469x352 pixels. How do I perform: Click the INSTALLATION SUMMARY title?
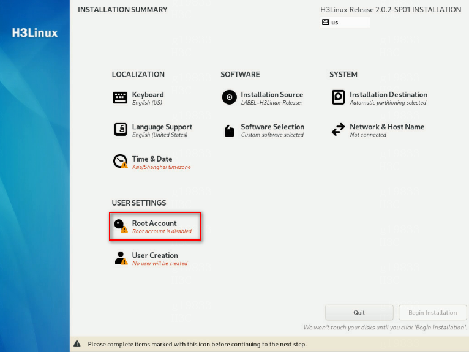pyautogui.click(x=122, y=10)
